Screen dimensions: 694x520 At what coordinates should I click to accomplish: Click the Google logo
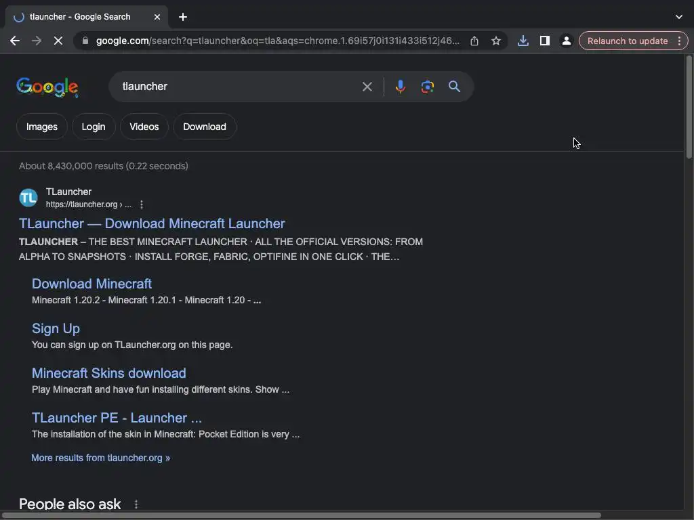point(47,87)
